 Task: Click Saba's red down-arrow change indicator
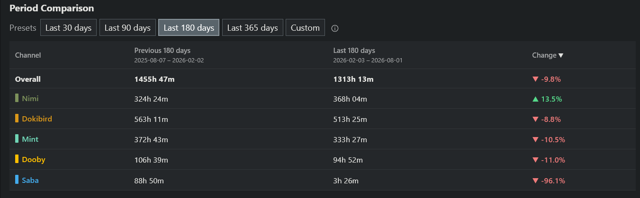pos(535,181)
